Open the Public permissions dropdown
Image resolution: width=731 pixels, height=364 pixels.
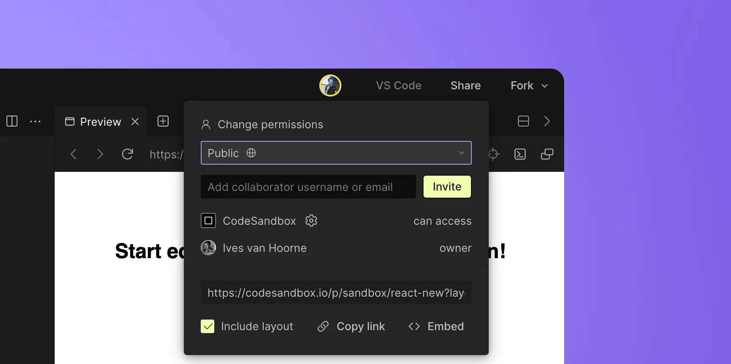coord(336,153)
